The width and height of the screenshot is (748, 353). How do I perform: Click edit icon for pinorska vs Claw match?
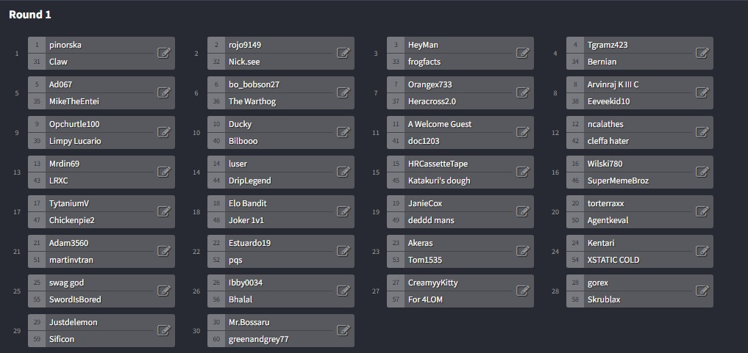coord(164,53)
